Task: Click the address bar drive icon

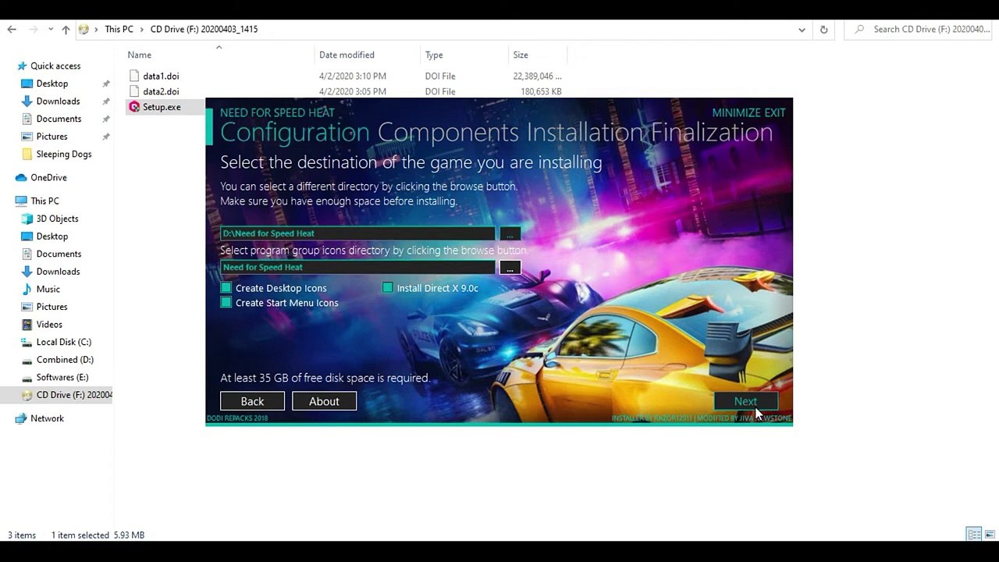Action: [84, 29]
